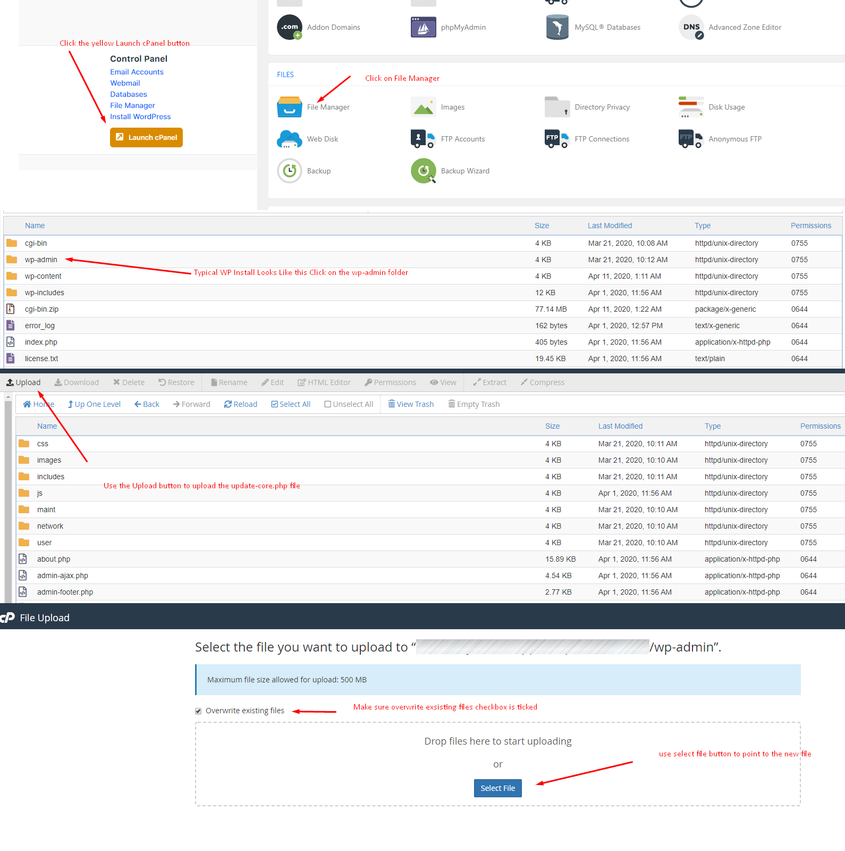Select the maint folder row
The width and height of the screenshot is (845, 851).
pyautogui.click(x=430, y=510)
